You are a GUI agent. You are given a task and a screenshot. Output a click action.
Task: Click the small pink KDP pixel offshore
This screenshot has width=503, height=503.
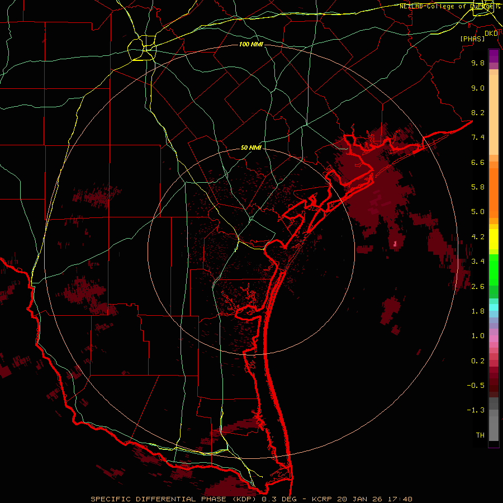(x=395, y=244)
